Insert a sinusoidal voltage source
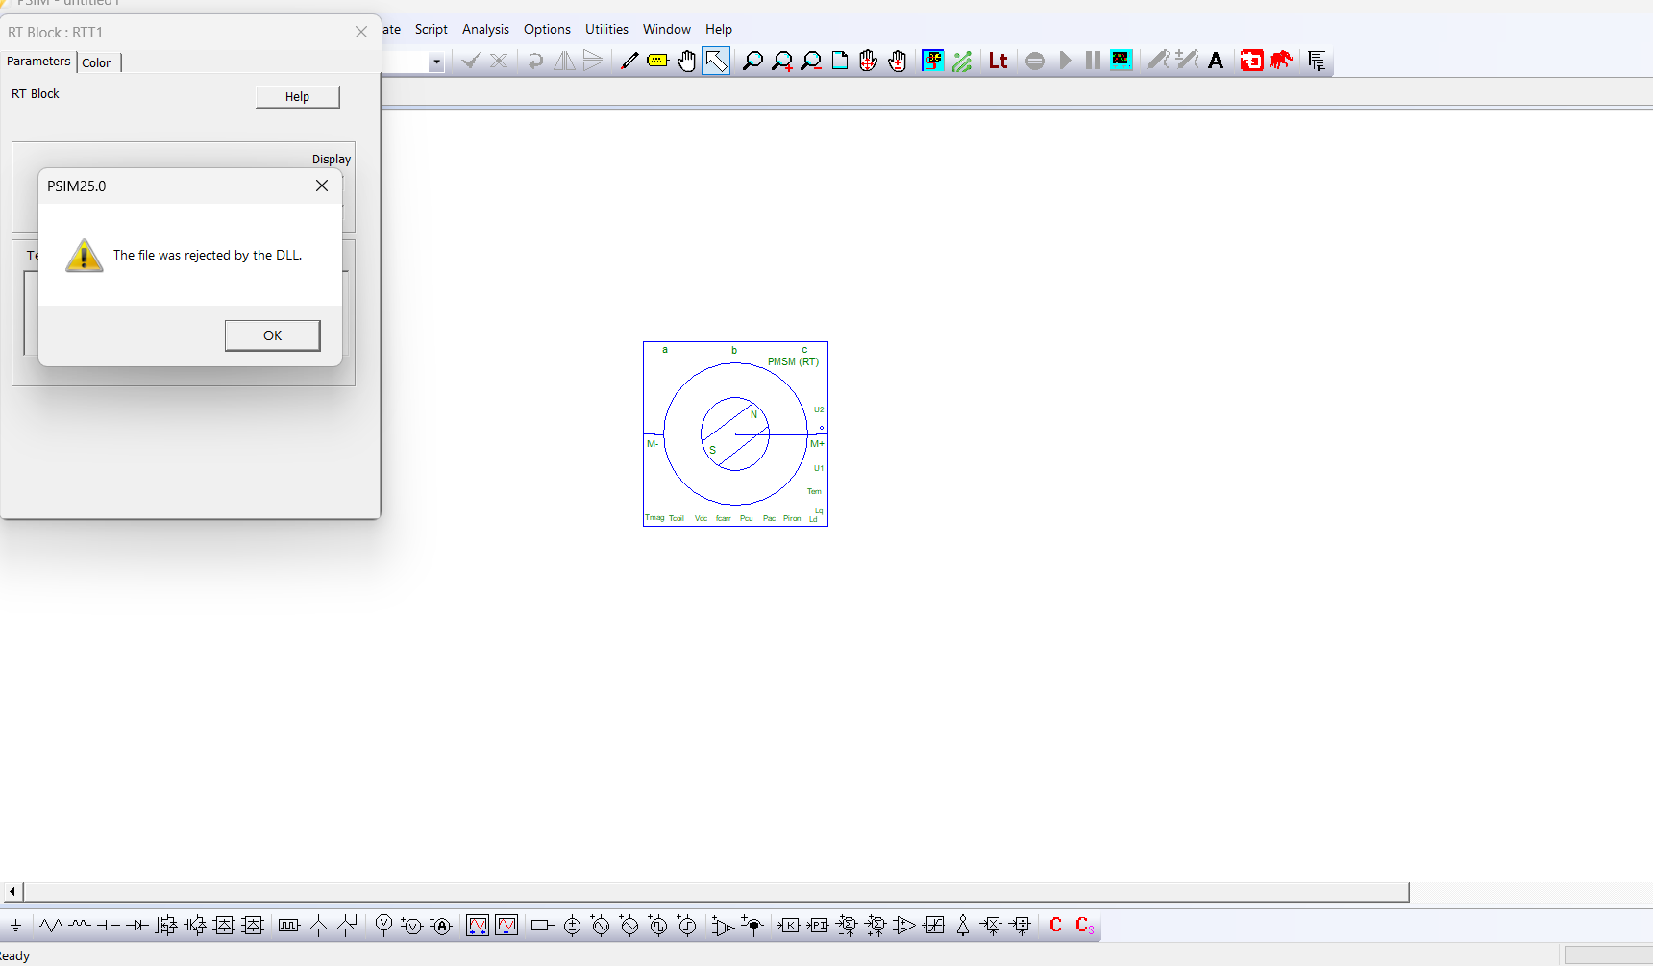Screen dimensions: 1653x966 601,926
